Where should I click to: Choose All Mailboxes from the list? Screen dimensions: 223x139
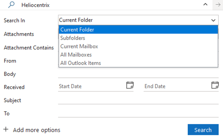pyautogui.click(x=138, y=54)
